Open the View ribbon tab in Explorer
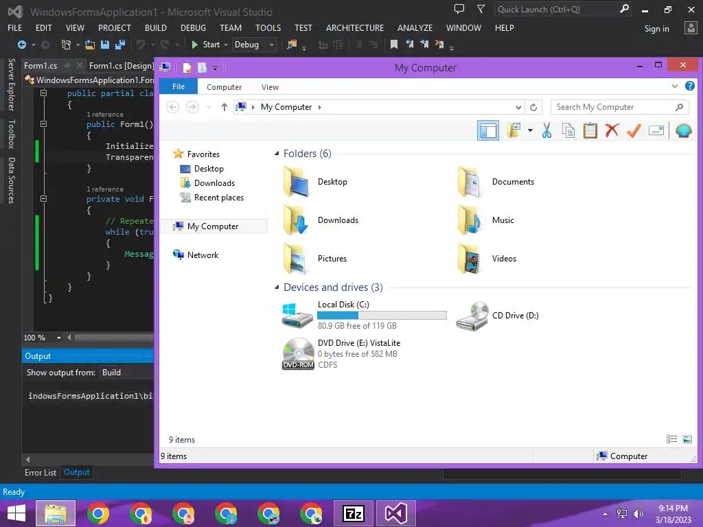703x527 pixels. (x=270, y=87)
